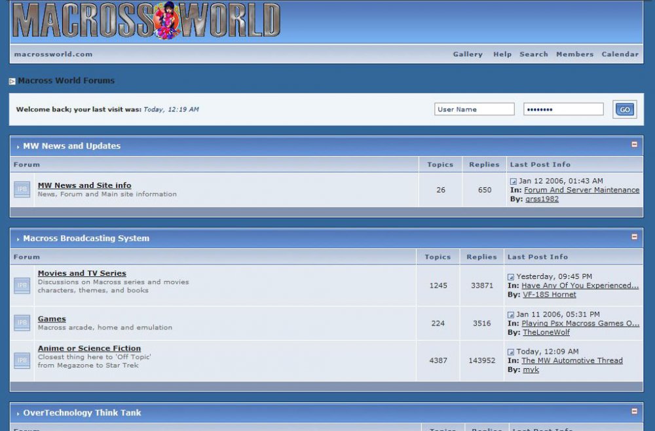The width and height of the screenshot is (655, 431).
Task: Open the Calendar
Action: click(x=620, y=54)
